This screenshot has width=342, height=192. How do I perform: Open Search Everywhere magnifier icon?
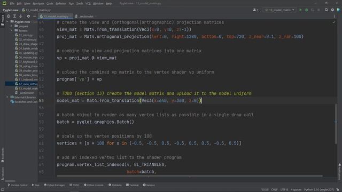(327, 10)
